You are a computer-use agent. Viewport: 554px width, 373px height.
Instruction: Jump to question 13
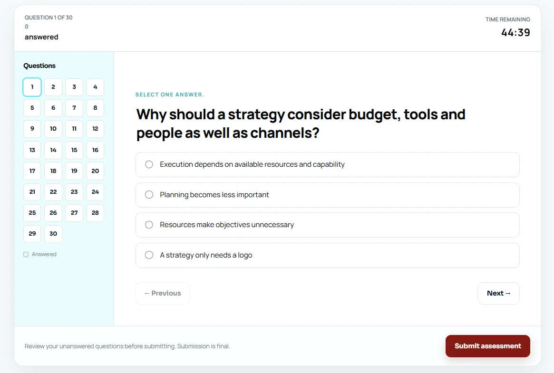tap(32, 150)
